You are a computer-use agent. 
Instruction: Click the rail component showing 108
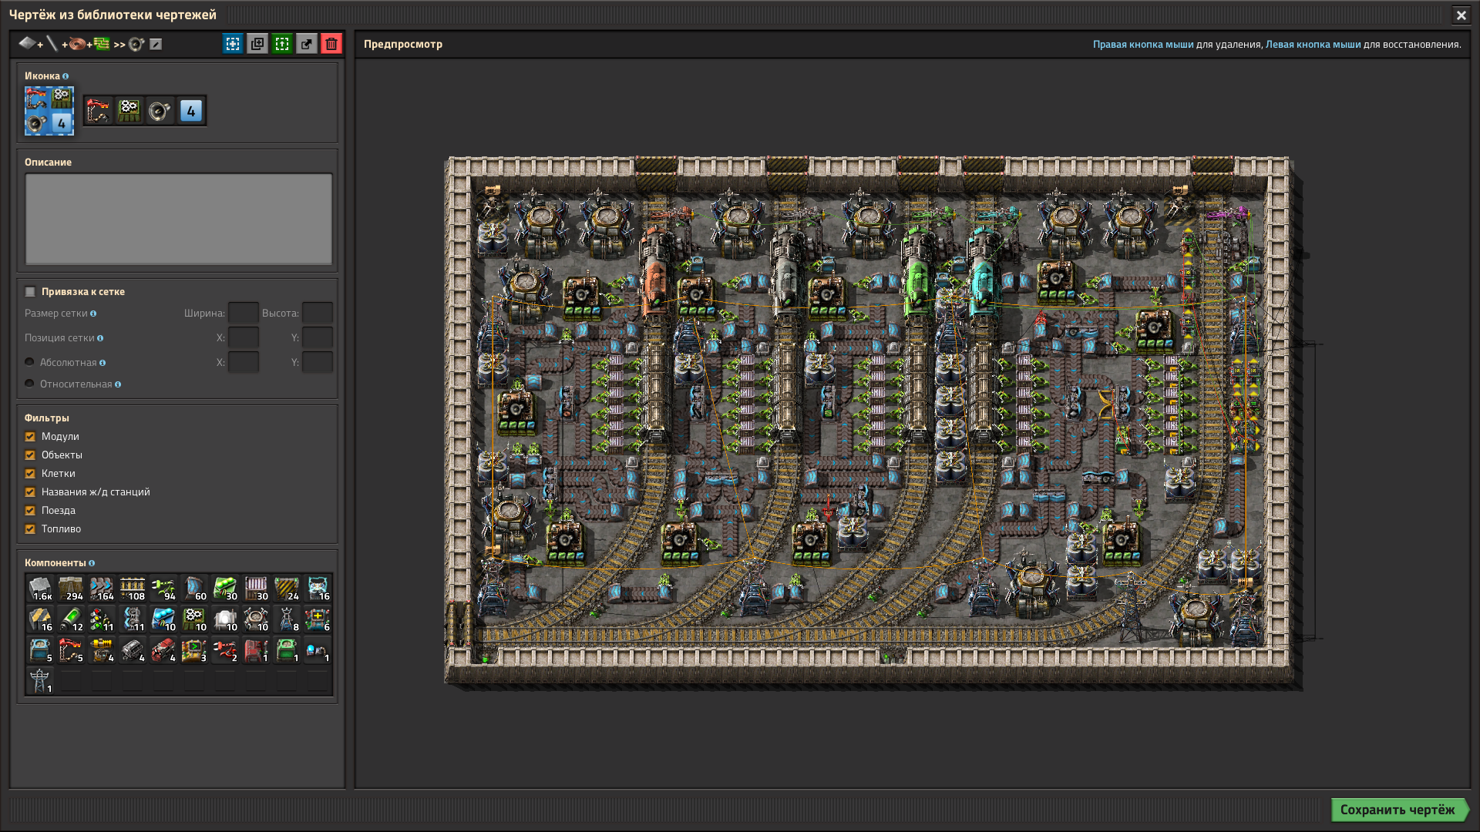[133, 589]
